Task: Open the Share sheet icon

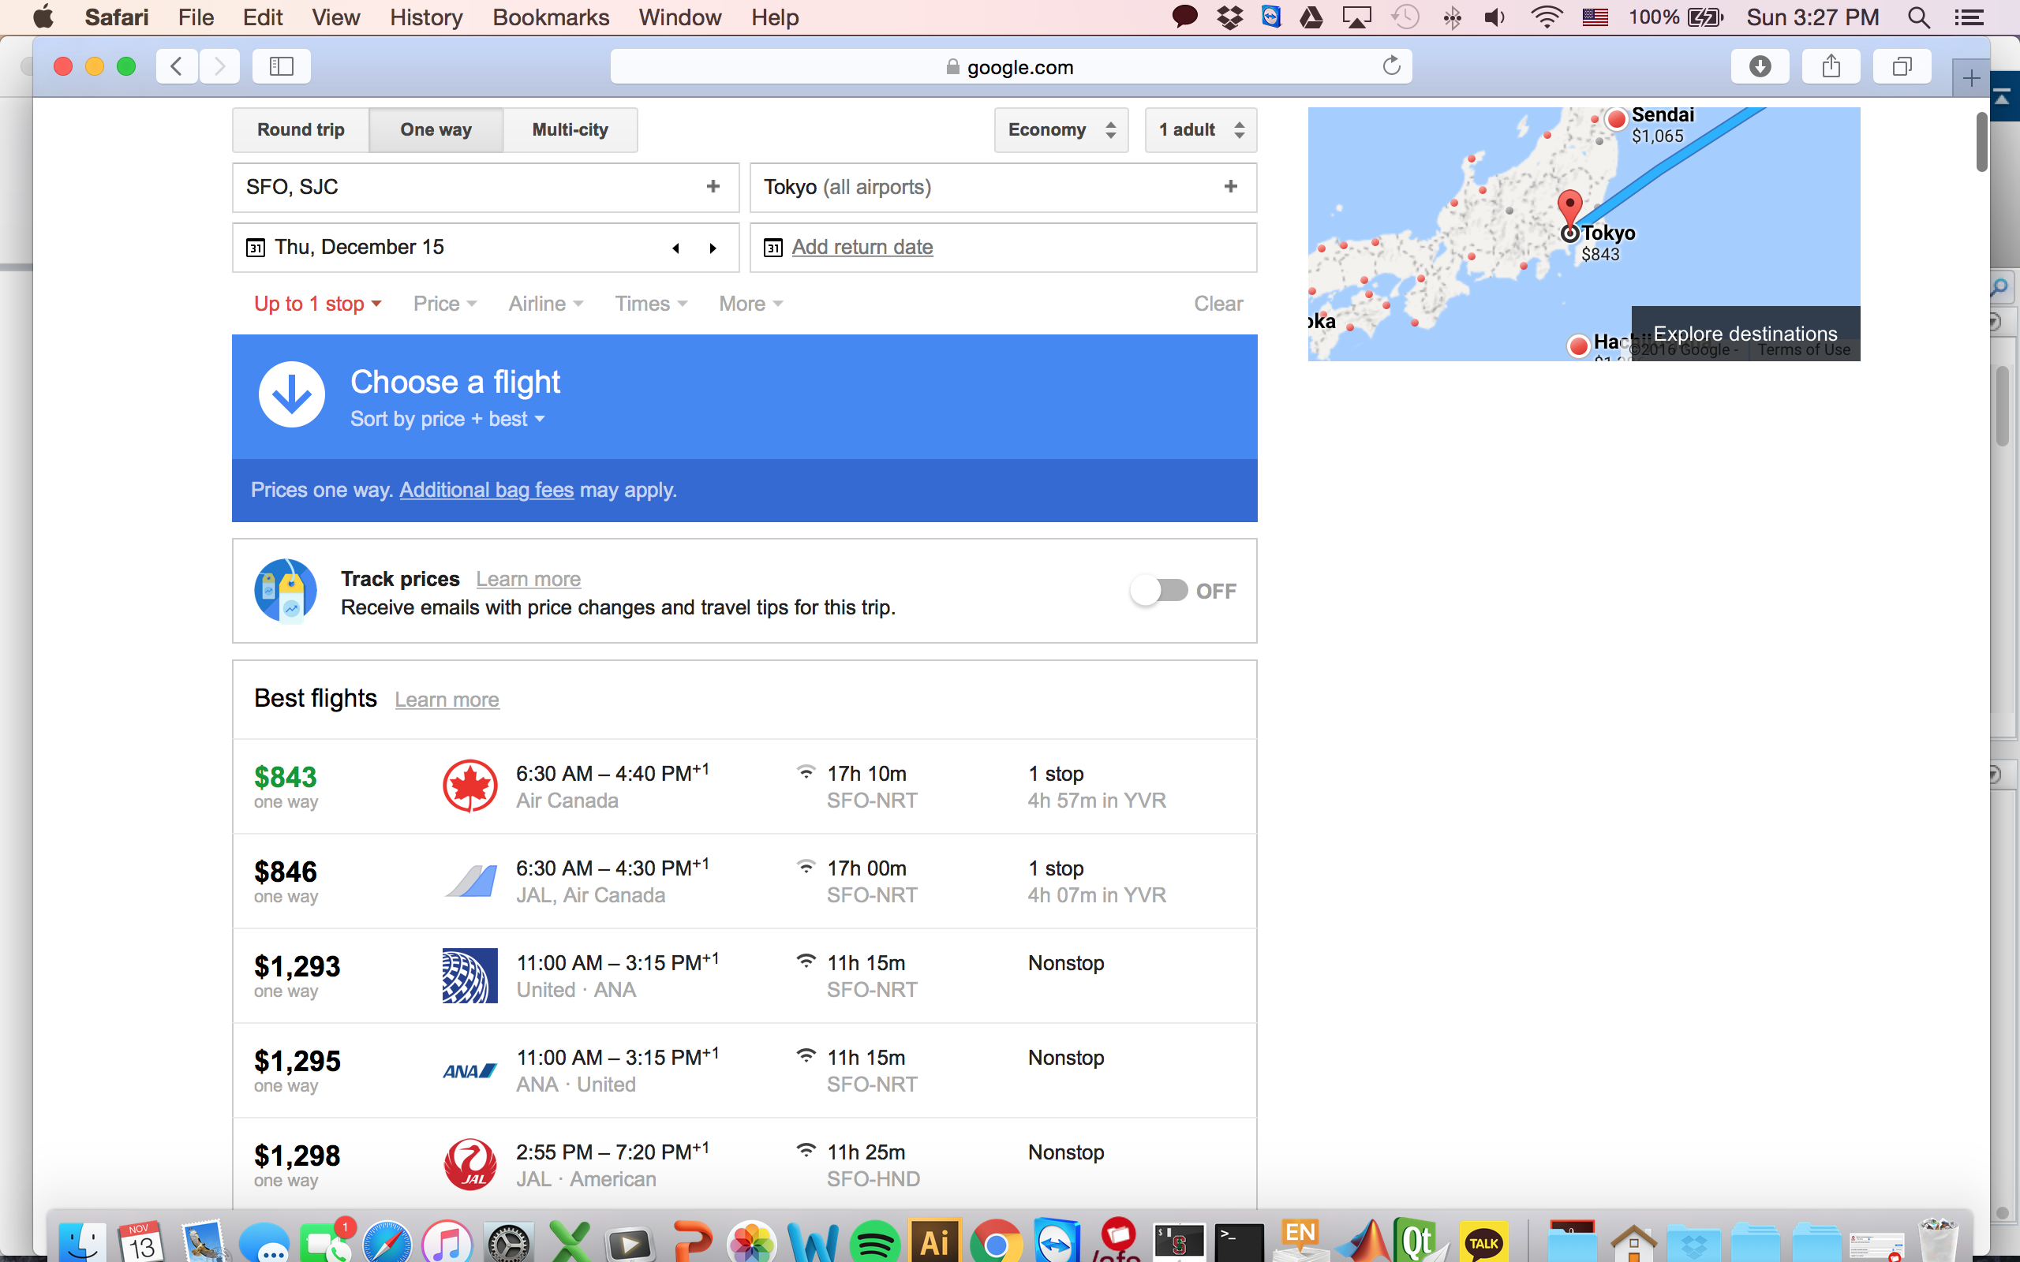Action: tap(1831, 66)
